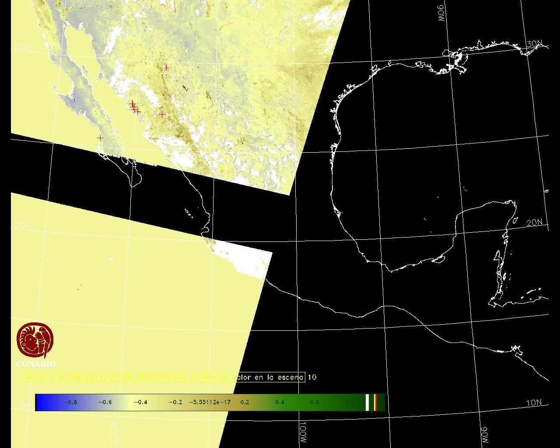The width and height of the screenshot is (560, 448).
Task: Click the 20N latitude label on the left
Action: (x=23, y=226)
